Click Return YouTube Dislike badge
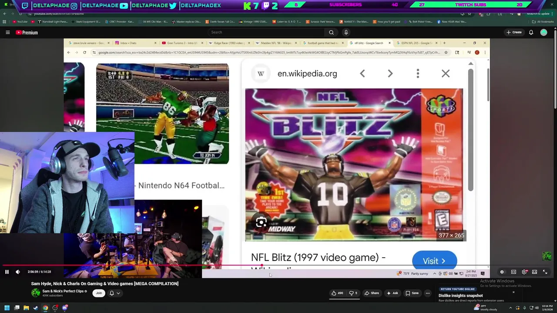557x313 pixels. tap(457, 289)
